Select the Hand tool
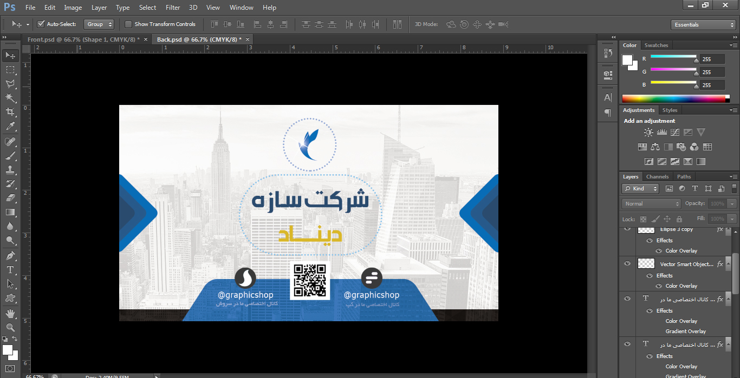 pos(10,314)
